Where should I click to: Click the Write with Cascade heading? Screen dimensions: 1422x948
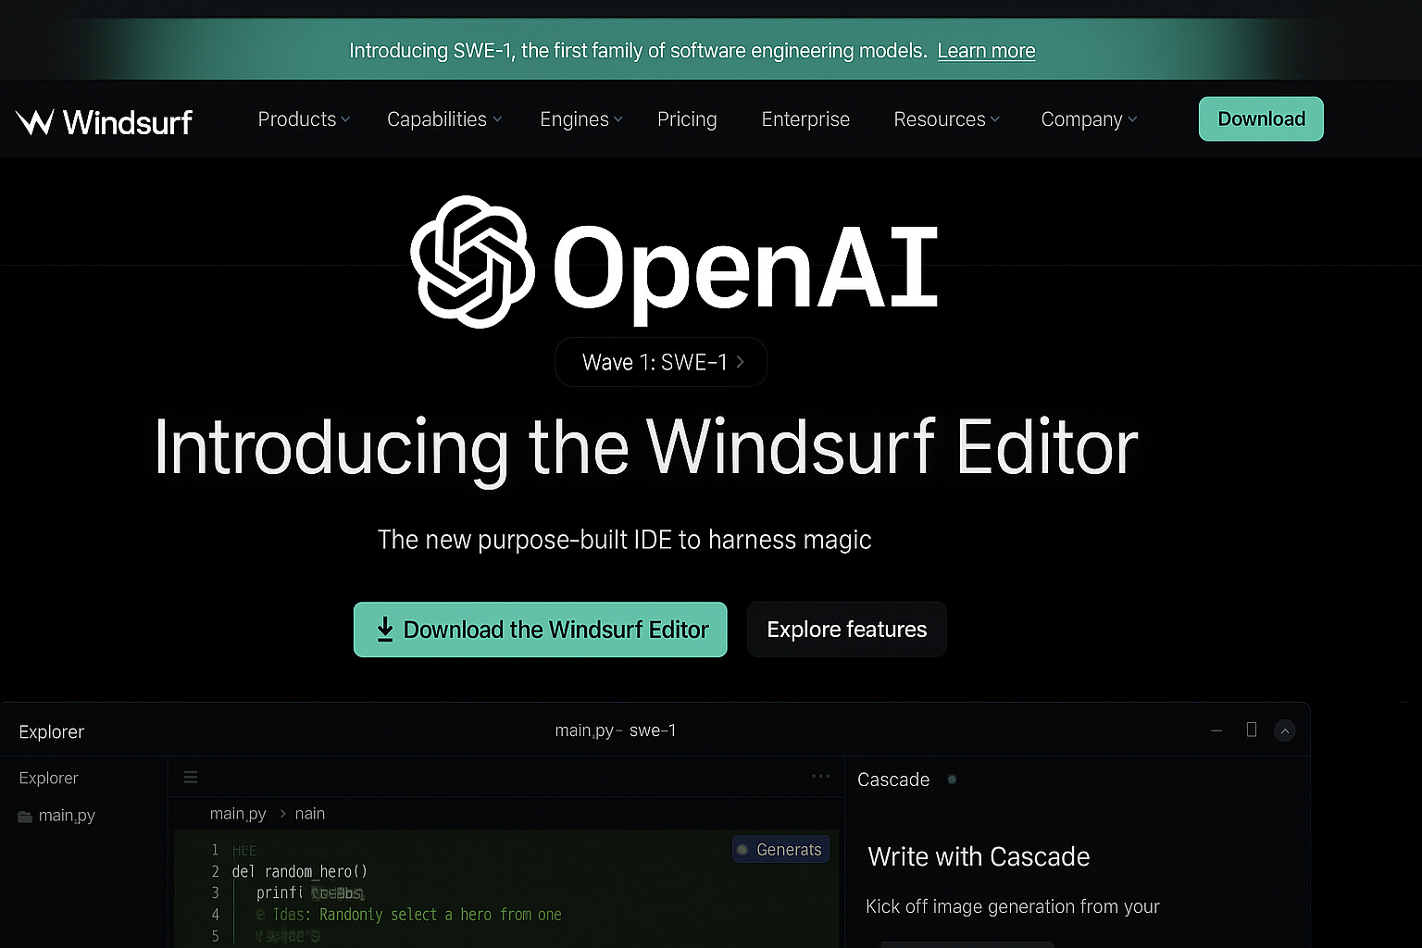point(979,856)
